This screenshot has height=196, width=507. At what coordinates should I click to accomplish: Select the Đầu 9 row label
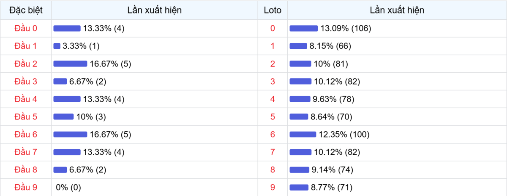coord(26,188)
